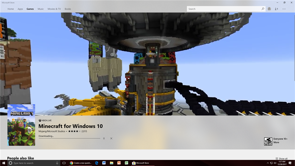Open the user account icon
Screen dimensions: 295x166
[x=269, y=9]
